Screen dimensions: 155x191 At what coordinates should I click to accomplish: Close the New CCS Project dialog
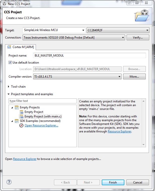[x=146, y=3]
